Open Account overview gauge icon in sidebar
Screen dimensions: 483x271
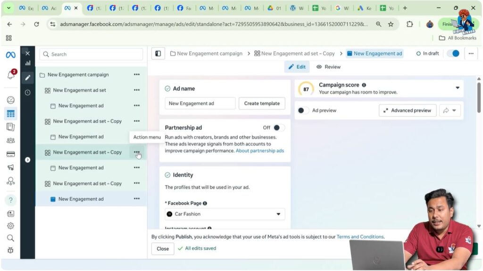click(10, 100)
